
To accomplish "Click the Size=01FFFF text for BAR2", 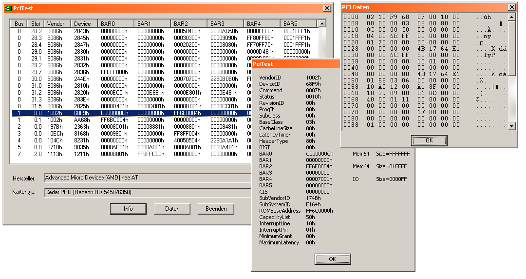I will [392, 166].
